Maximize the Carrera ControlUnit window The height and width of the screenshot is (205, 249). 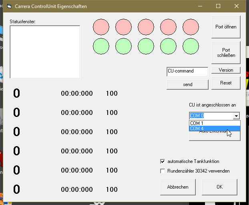pyautogui.click(x=218, y=6)
